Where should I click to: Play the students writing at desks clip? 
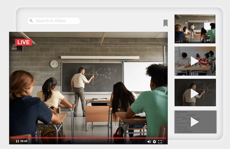pos(195,61)
